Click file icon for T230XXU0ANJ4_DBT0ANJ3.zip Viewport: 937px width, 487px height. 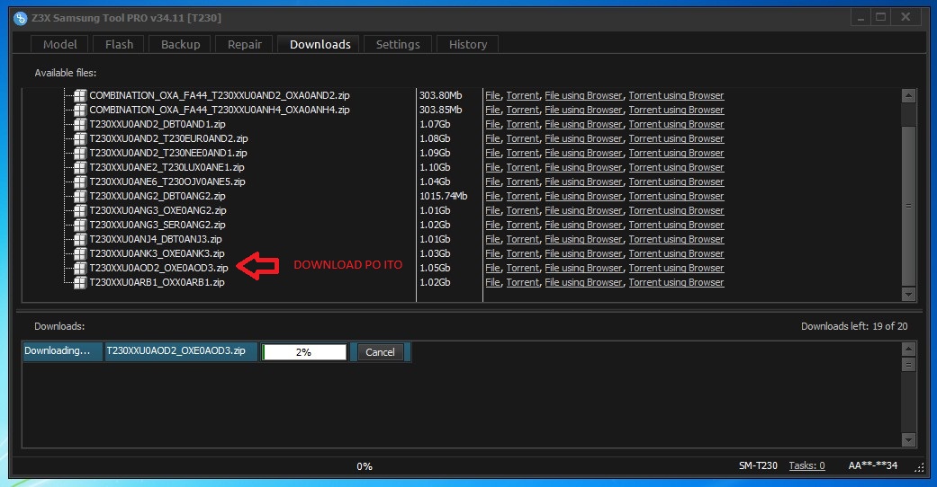point(80,239)
